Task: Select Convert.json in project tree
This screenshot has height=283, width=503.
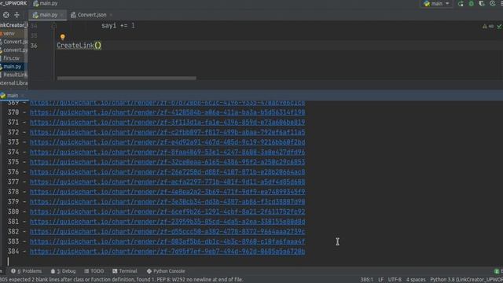Action: [x=14, y=42]
